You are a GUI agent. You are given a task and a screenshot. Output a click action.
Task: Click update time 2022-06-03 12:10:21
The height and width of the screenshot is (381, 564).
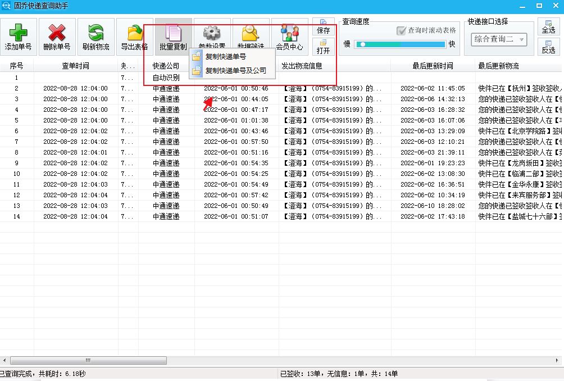pos(433,142)
